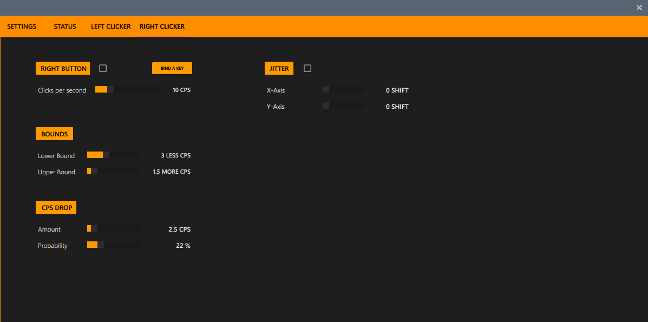The width and height of the screenshot is (648, 322).
Task: Click the "Upper Bound" label
Action: click(x=57, y=172)
